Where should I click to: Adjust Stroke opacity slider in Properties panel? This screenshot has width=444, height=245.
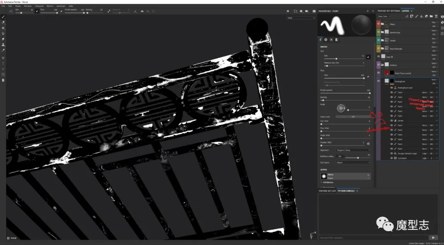tap(345, 93)
